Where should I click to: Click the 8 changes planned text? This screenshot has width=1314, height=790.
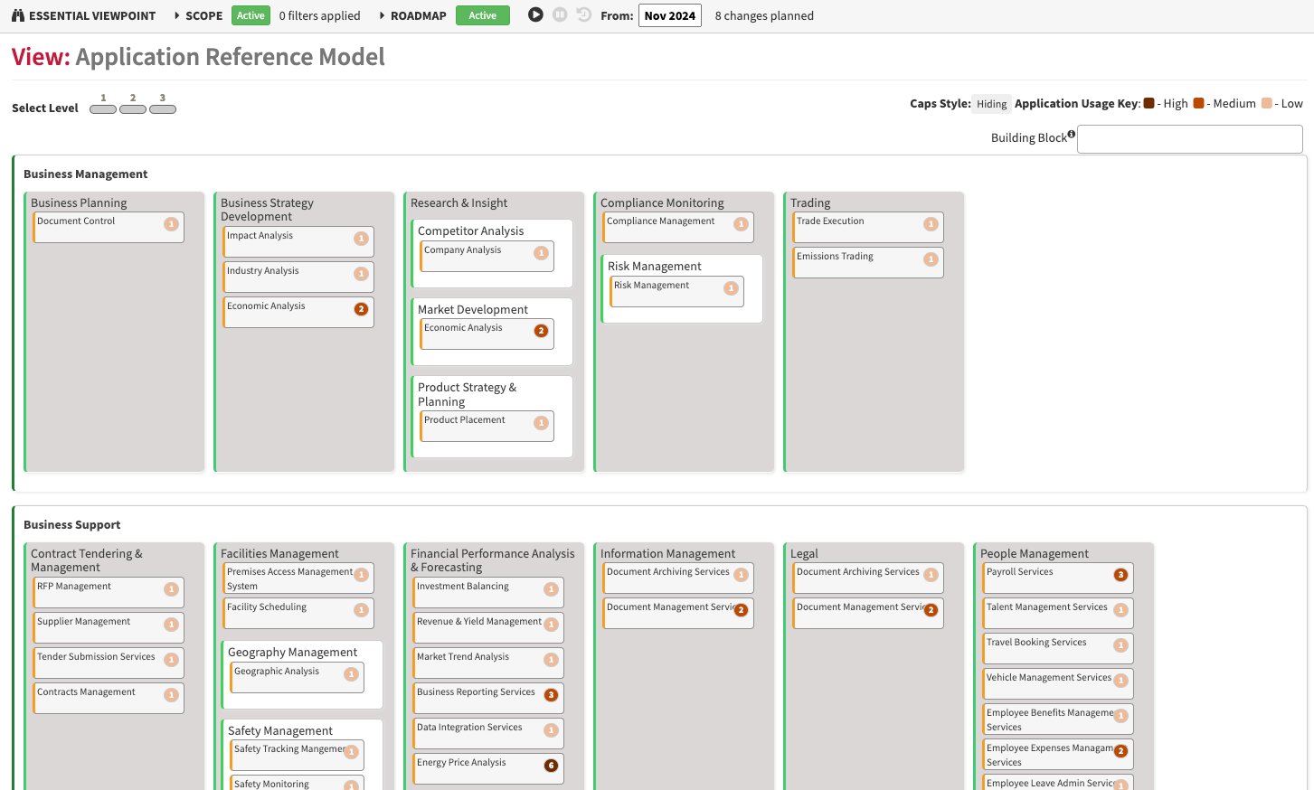(x=764, y=15)
